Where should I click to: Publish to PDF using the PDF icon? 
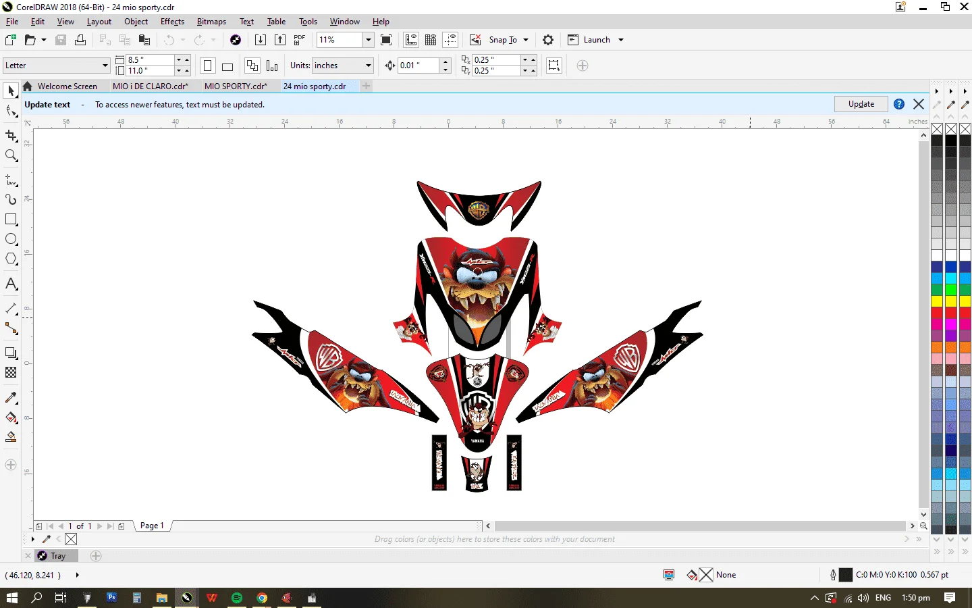[300, 40]
